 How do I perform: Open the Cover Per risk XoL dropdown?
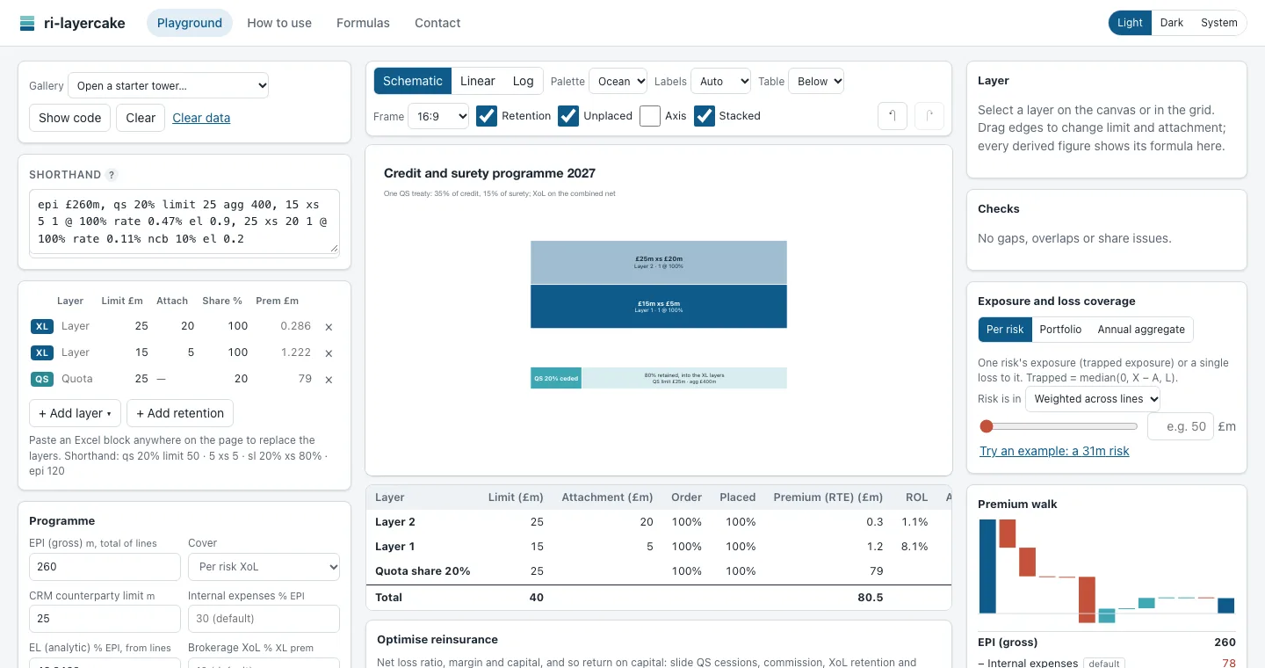[x=264, y=566]
